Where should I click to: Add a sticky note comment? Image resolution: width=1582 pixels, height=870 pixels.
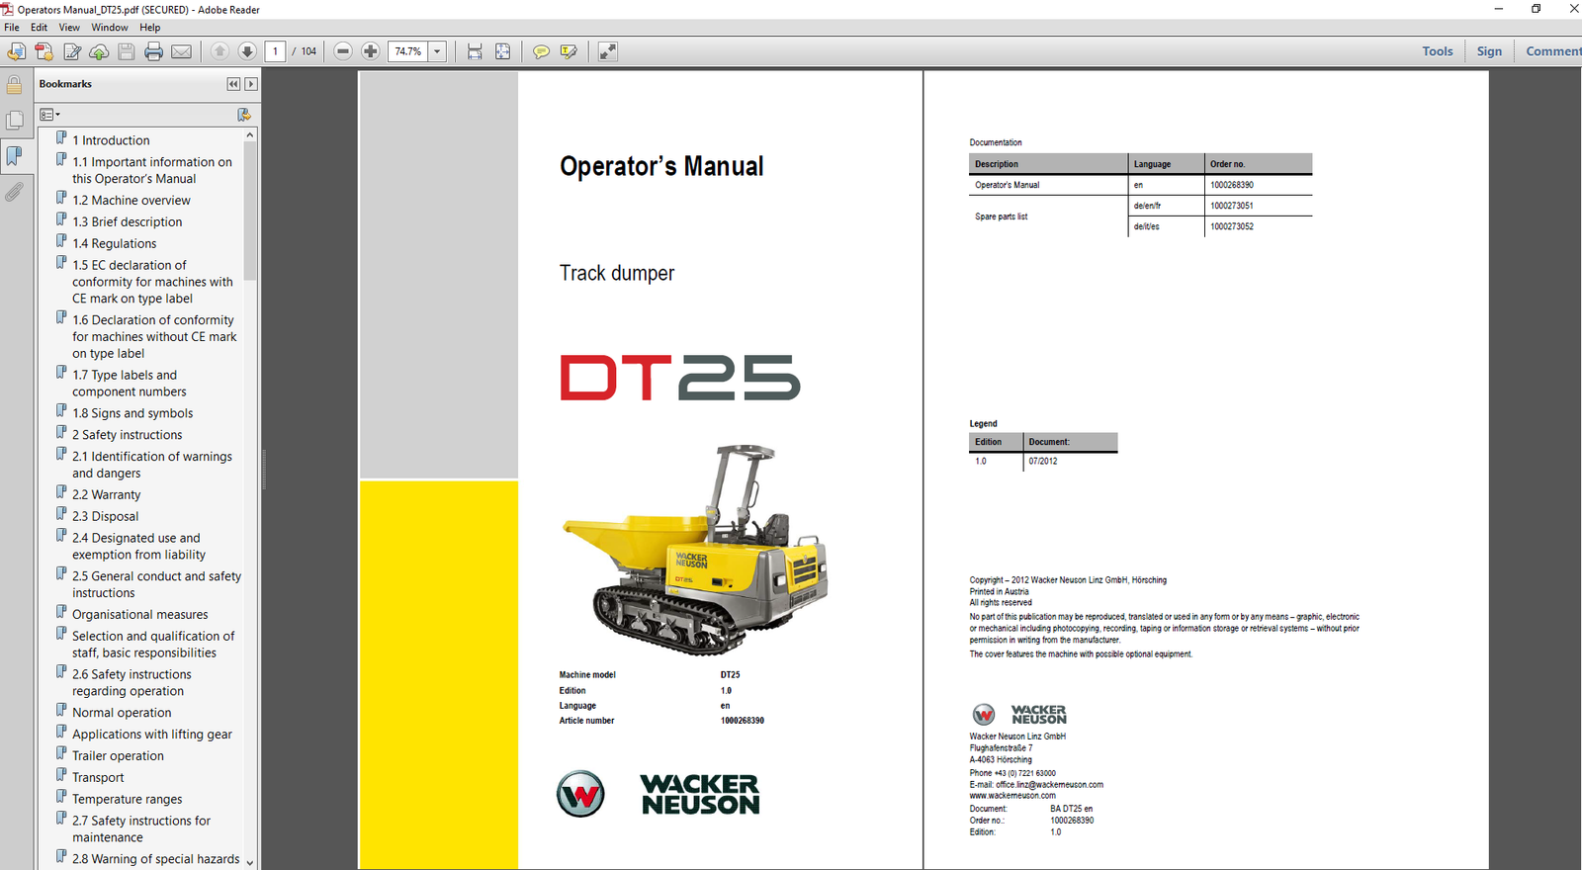coord(541,51)
